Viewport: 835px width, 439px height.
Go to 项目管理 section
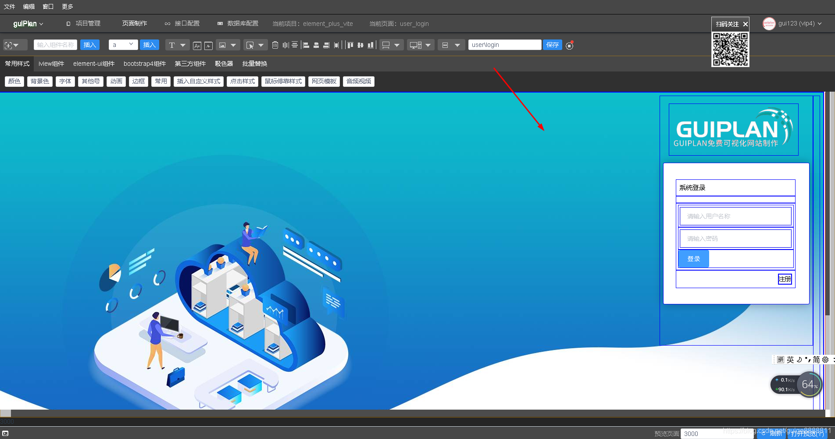click(x=83, y=24)
